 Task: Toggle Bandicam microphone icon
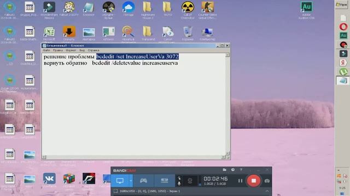coord(179,183)
